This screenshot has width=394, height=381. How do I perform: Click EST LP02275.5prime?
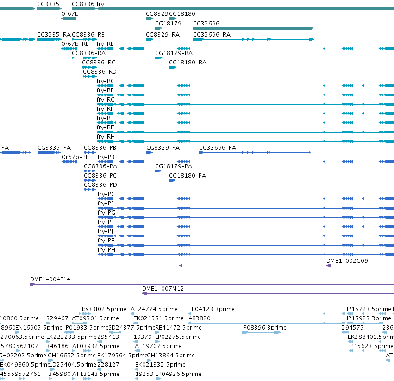pyautogui.click(x=178, y=337)
